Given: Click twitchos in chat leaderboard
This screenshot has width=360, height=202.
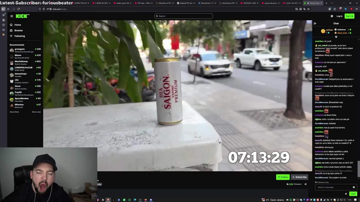Looking at the screenshot, I should 341,29.
